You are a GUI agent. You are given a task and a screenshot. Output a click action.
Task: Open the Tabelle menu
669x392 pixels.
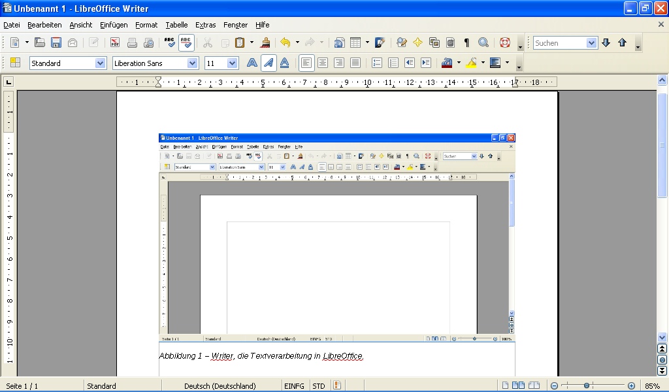tap(176, 25)
